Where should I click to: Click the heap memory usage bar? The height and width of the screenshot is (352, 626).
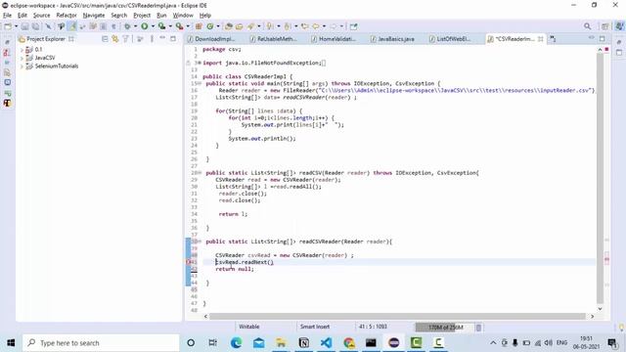(445, 328)
